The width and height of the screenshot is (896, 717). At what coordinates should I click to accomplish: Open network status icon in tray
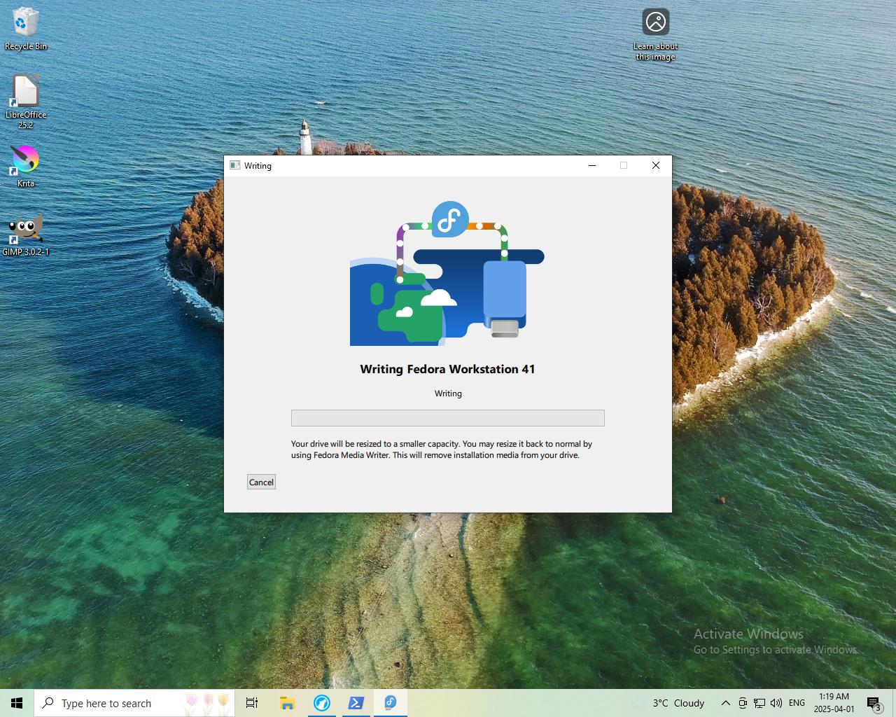[x=759, y=703]
